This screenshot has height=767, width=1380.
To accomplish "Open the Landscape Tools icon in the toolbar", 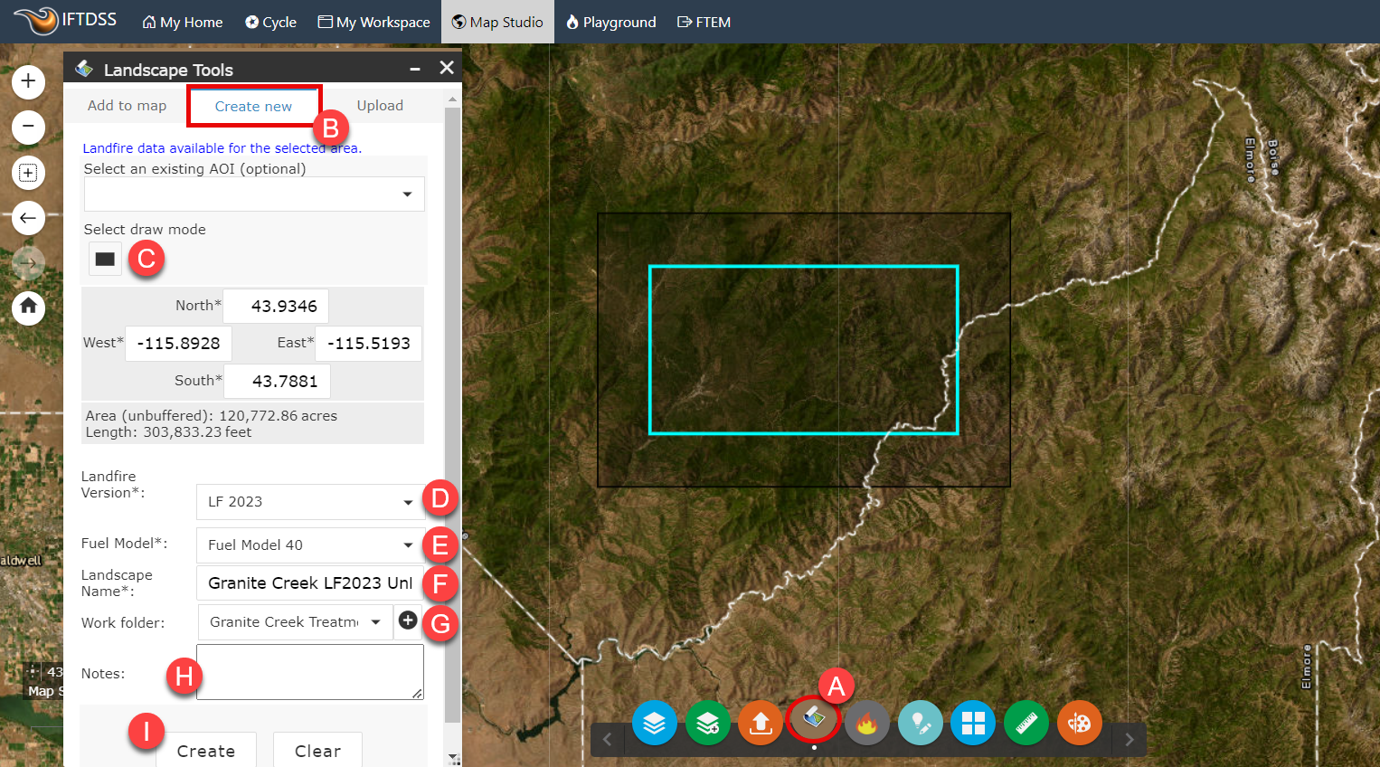I will (813, 723).
